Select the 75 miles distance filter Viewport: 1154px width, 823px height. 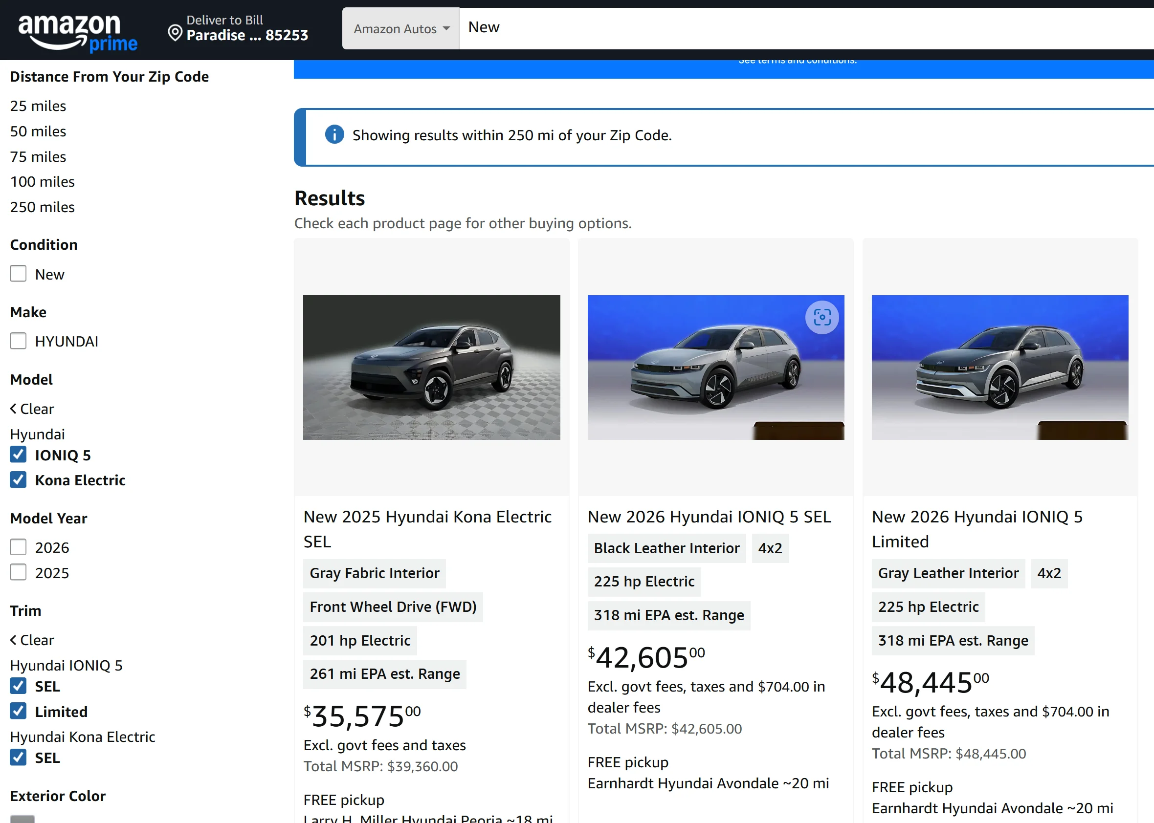pyautogui.click(x=38, y=156)
